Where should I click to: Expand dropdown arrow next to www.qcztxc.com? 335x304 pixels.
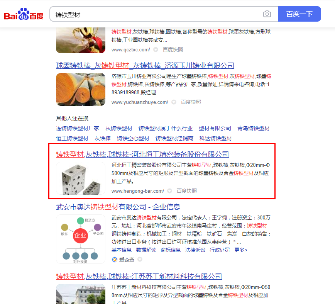pos(156,49)
